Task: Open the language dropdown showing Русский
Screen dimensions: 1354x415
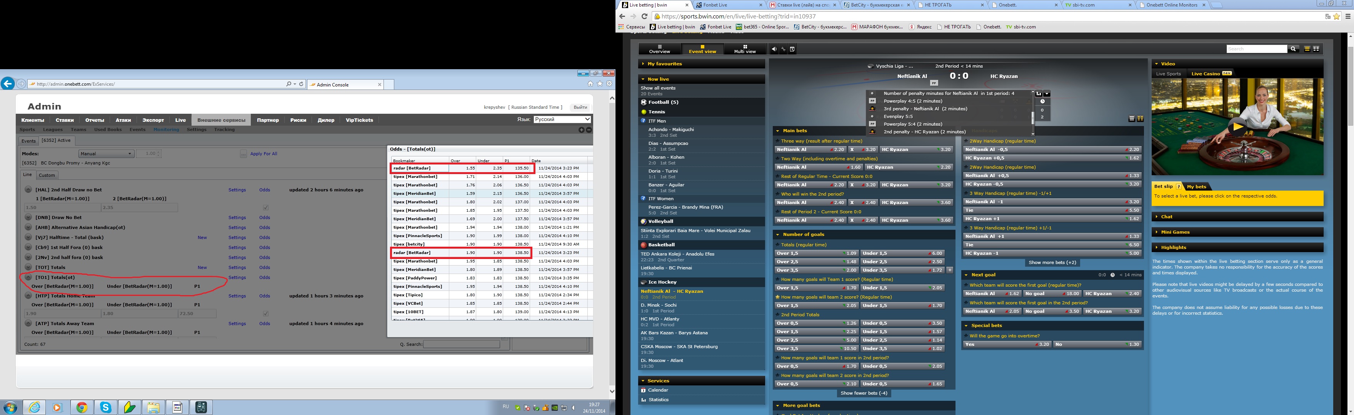Action: [x=562, y=119]
